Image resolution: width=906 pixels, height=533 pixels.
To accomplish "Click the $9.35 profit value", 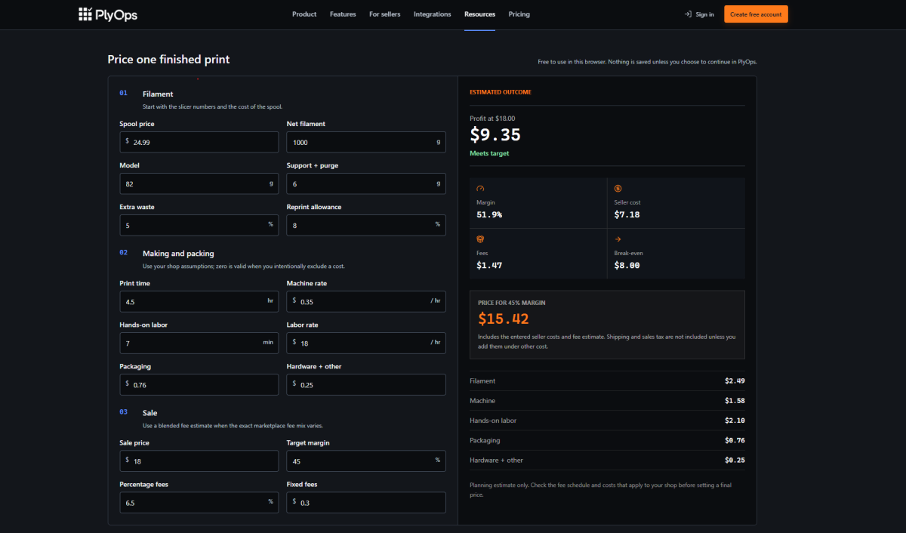I will pyautogui.click(x=495, y=134).
